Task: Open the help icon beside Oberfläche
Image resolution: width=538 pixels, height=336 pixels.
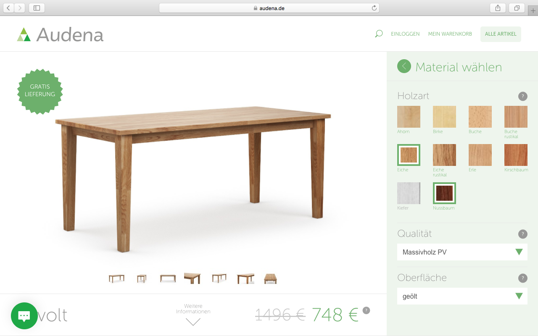Action: tap(522, 278)
